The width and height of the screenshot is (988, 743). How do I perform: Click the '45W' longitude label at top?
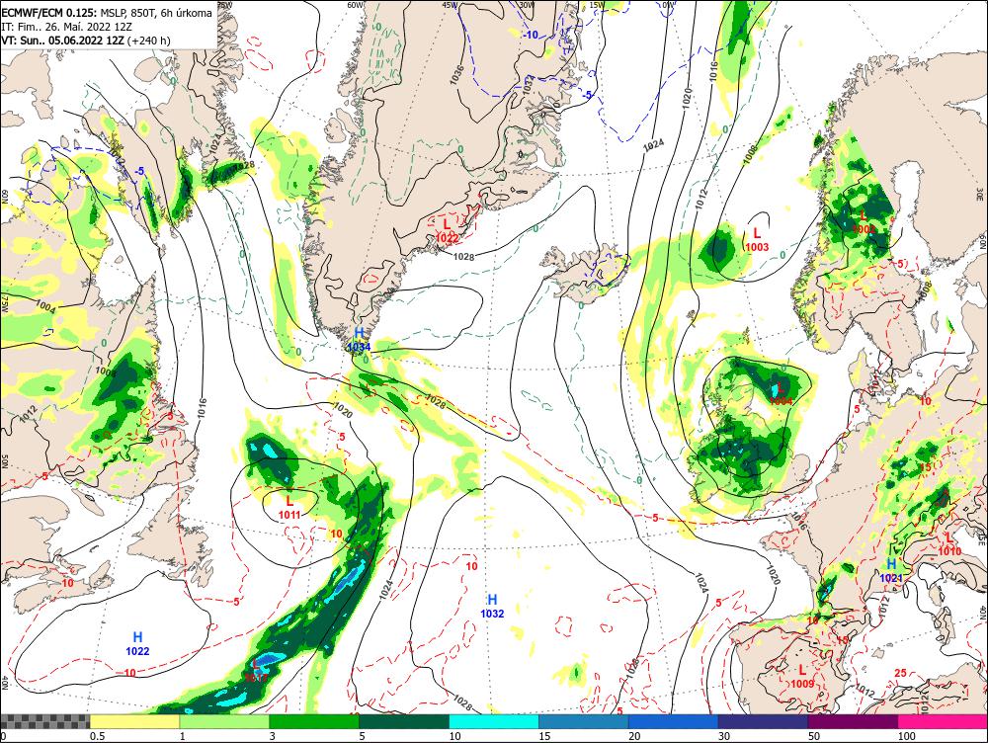[450, 4]
